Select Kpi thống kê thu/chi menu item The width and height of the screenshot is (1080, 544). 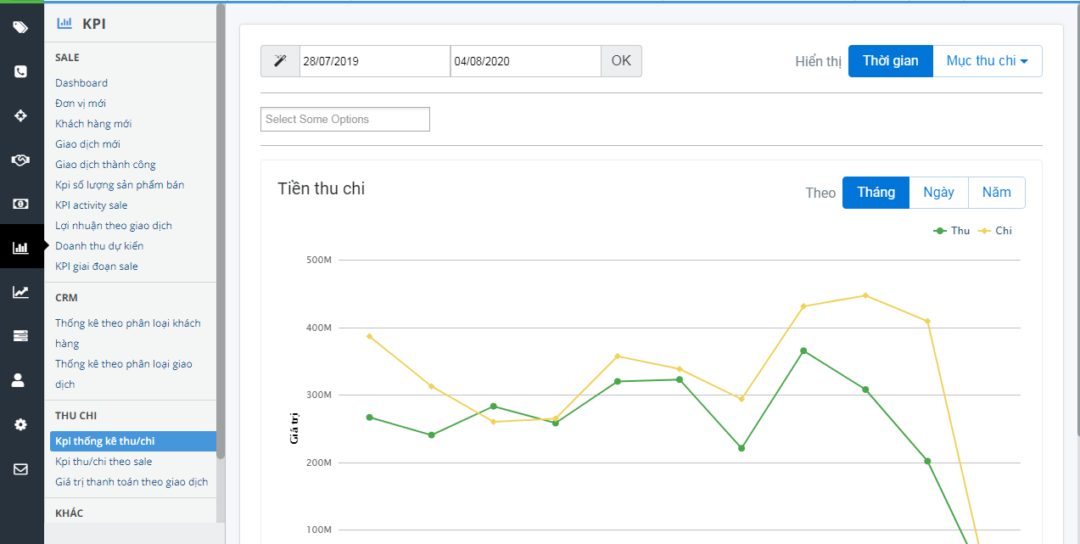[133, 441]
